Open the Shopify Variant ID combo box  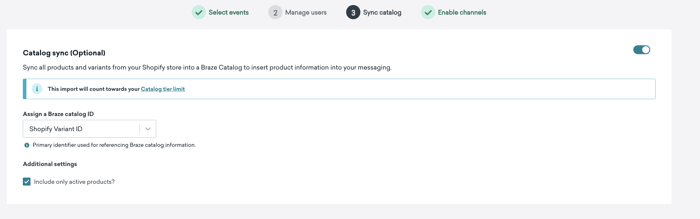(x=81, y=129)
